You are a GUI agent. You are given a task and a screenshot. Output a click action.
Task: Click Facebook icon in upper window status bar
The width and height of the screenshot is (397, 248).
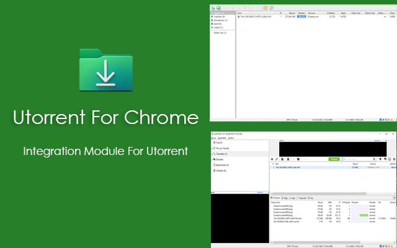click(381, 120)
